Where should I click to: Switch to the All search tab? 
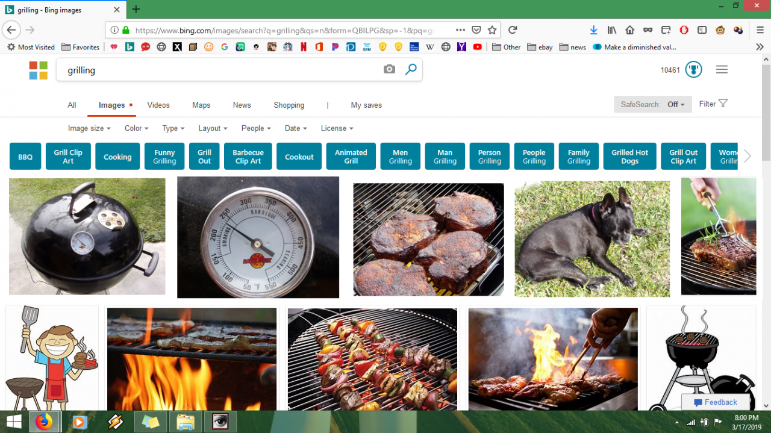(x=72, y=105)
